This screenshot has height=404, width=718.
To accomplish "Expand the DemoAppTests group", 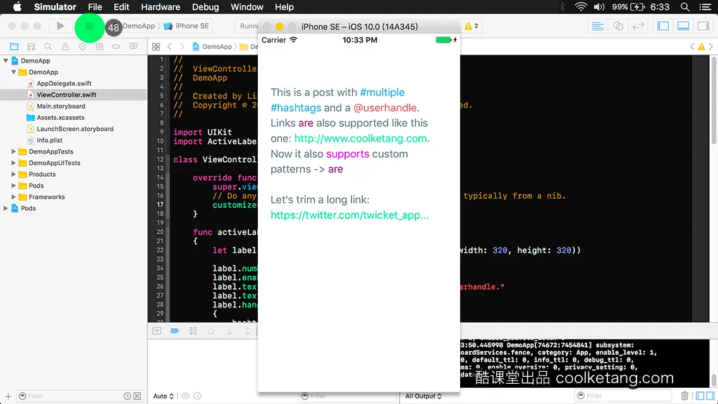I will click(x=14, y=151).
